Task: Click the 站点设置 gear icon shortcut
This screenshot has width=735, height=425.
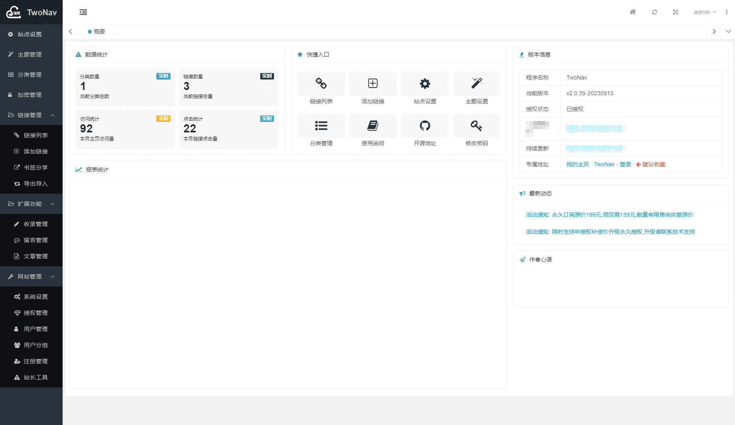Action: click(x=425, y=84)
